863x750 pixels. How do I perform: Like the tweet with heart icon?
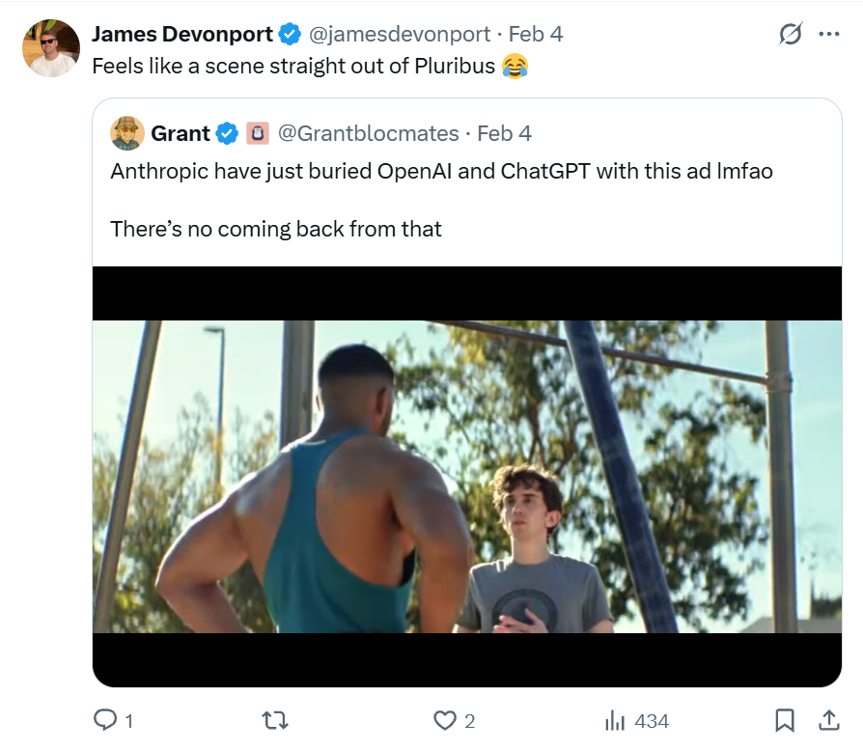point(444,720)
